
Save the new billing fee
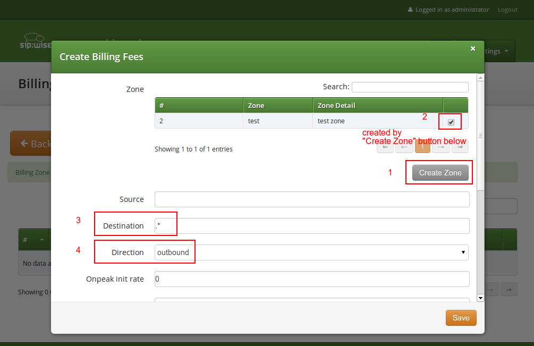pos(460,317)
